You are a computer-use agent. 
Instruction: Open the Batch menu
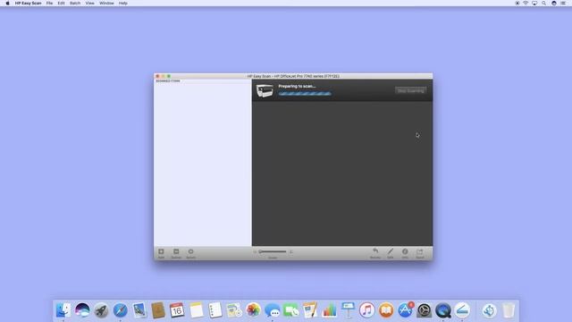click(75, 4)
